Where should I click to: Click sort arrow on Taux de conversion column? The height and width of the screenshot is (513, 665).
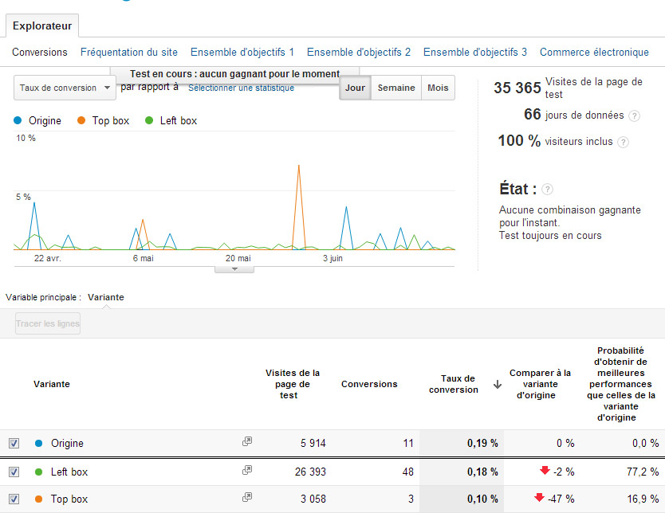(x=498, y=384)
